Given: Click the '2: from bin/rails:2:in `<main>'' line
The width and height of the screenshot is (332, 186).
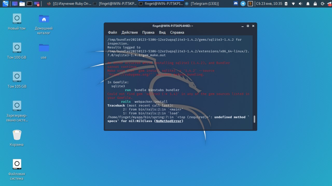Looking at the screenshot, I should coord(153,109).
